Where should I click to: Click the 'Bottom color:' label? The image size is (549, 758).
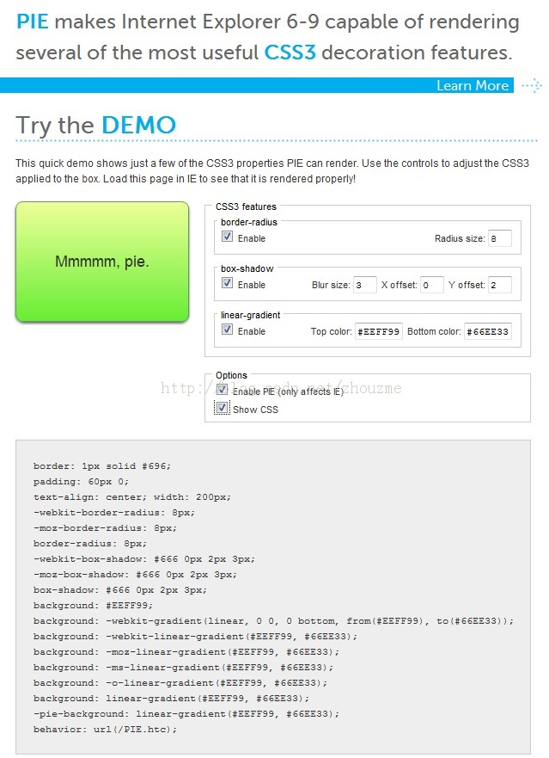pos(434,331)
